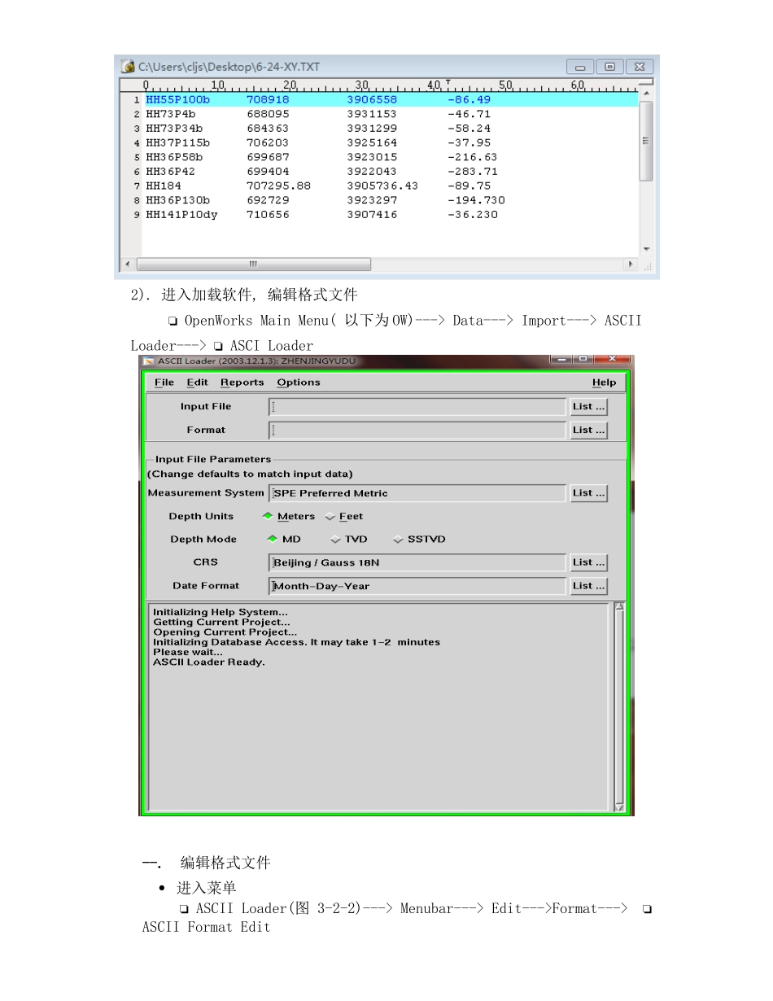Click text editor scroll down arrow
The height and width of the screenshot is (1001, 773).
646,249
